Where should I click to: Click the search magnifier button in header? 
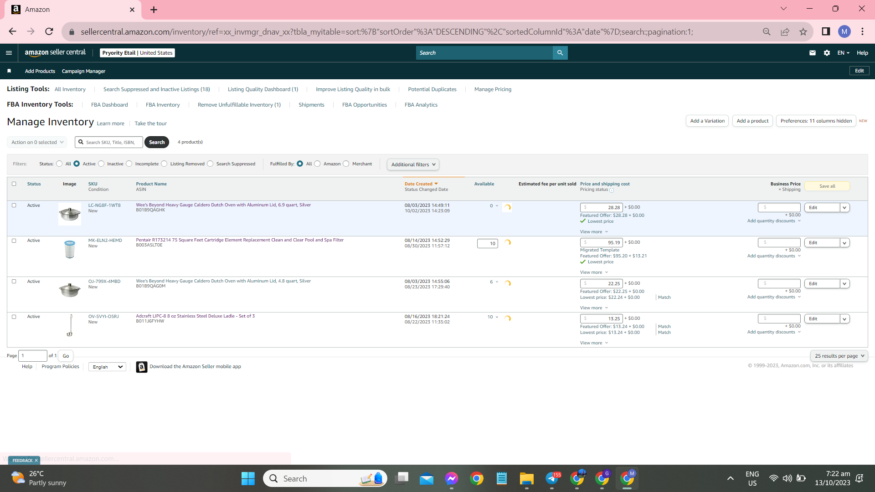[x=560, y=53]
